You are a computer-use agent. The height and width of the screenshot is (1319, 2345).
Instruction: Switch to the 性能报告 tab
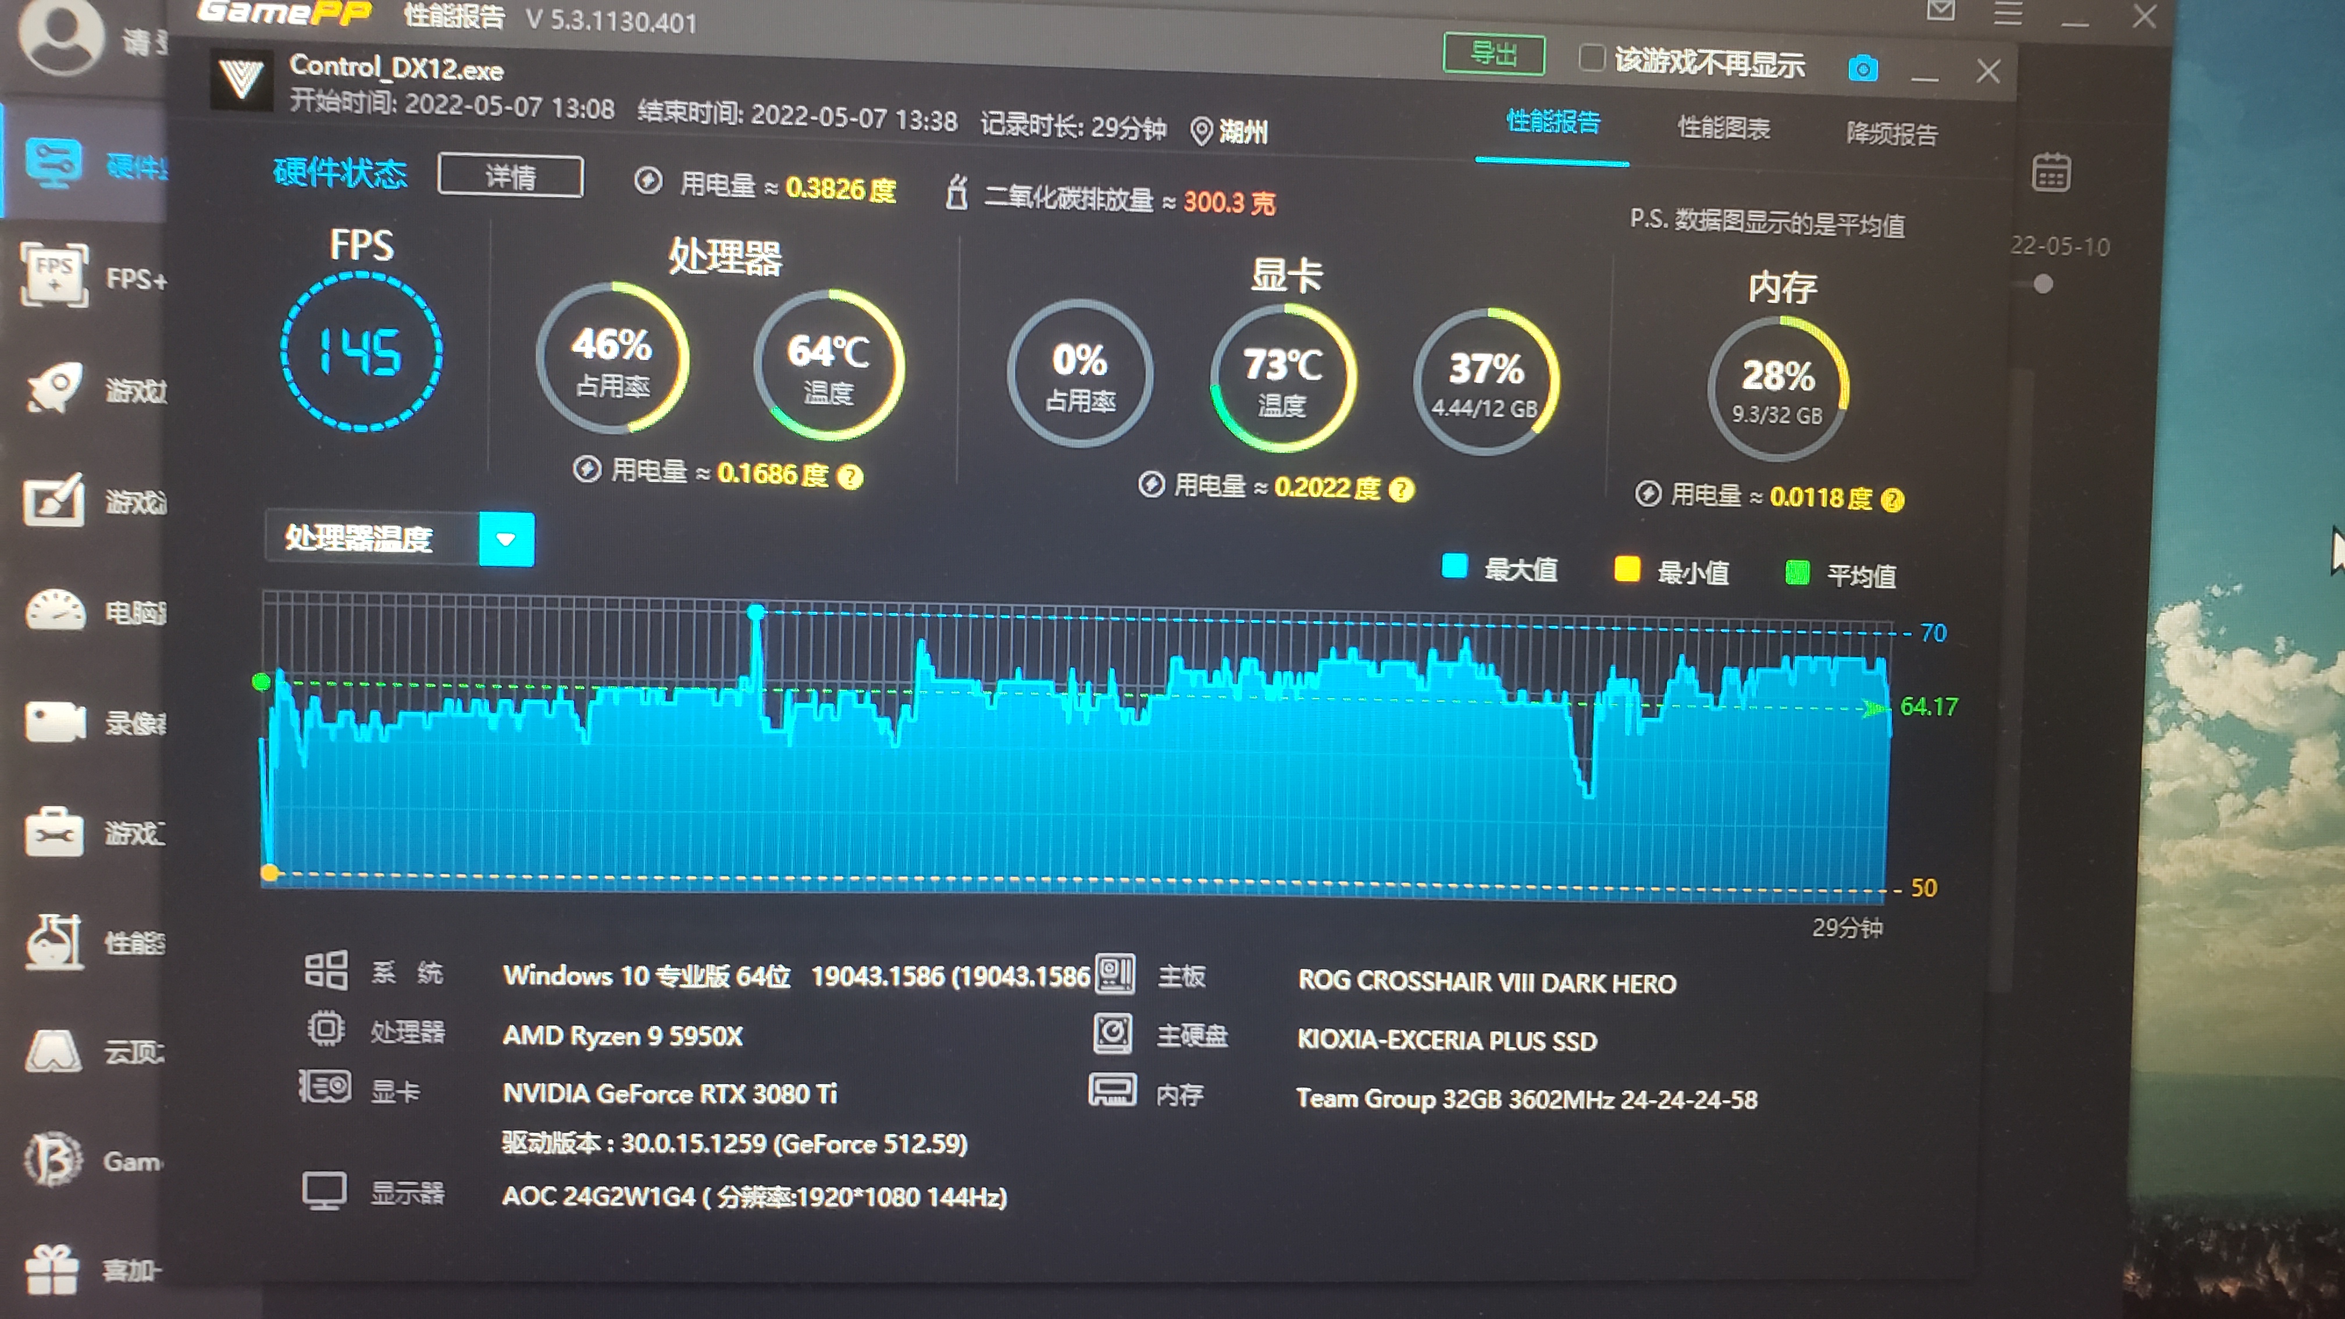pos(1553,122)
